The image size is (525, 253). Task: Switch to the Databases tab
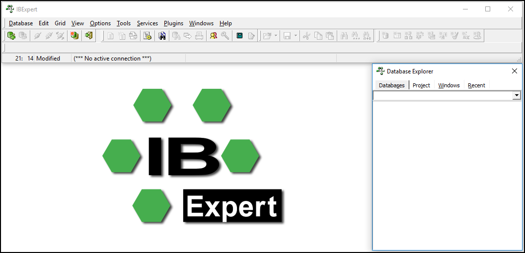[392, 85]
